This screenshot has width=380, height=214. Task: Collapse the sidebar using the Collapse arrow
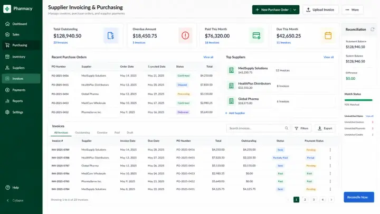pos(7,200)
